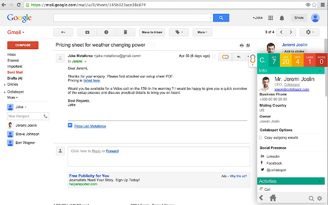Show details arrow next to 'to Jeremi'
Image resolution: width=328 pixels, height=205 pixels.
coord(86,61)
